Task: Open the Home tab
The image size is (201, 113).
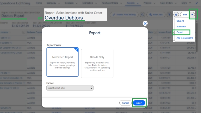Action: pyautogui.click(x=39, y=3)
